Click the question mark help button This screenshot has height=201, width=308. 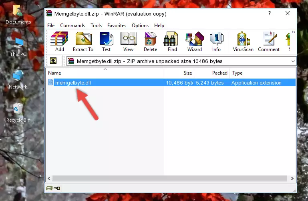(x=270, y=13)
